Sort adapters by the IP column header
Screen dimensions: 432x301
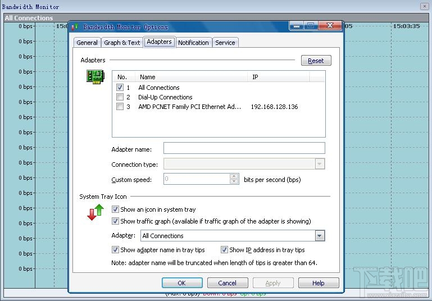click(278, 77)
